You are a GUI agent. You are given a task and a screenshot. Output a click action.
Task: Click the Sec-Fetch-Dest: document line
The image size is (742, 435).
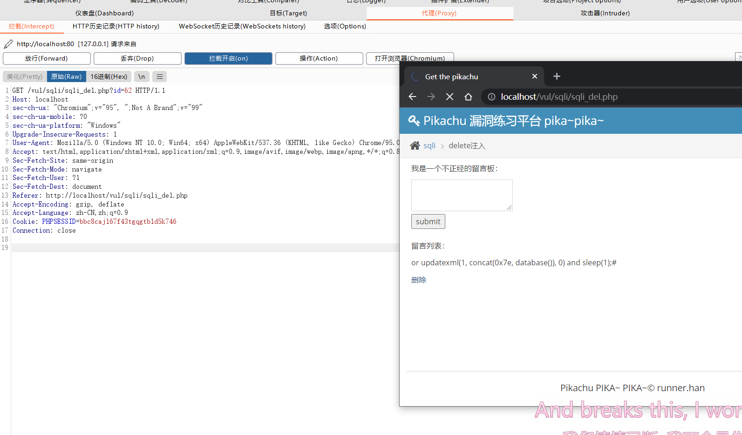[x=57, y=186]
